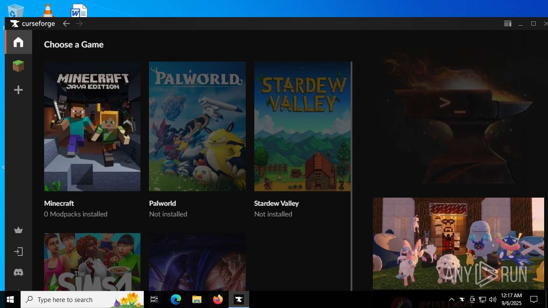The height and width of the screenshot is (308, 548).
Task: Go forward with the right arrow
Action: [x=79, y=24]
